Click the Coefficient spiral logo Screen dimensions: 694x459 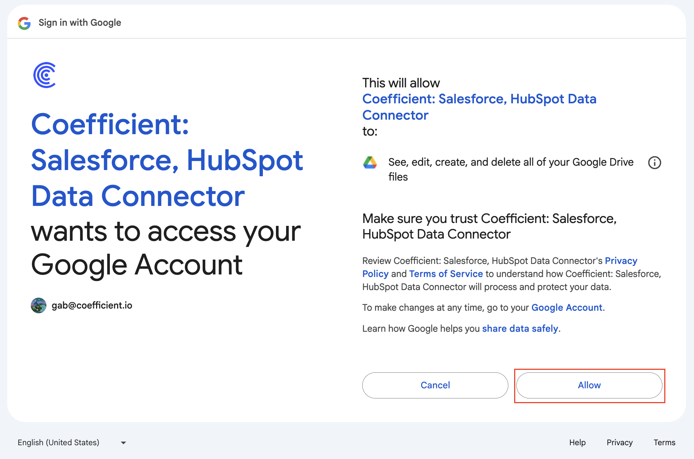[x=45, y=75]
